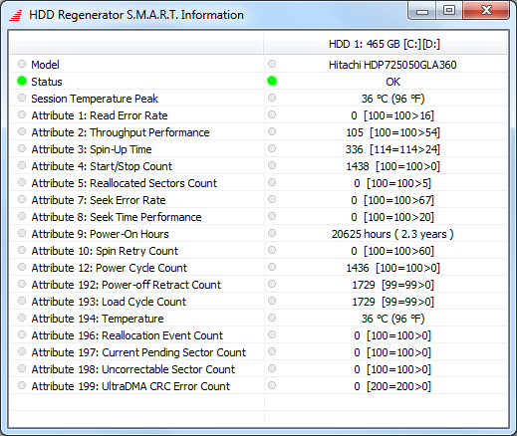Click the Attribute 12: Power Cycle Count label
Image resolution: width=517 pixels, height=436 pixels.
tap(110, 268)
